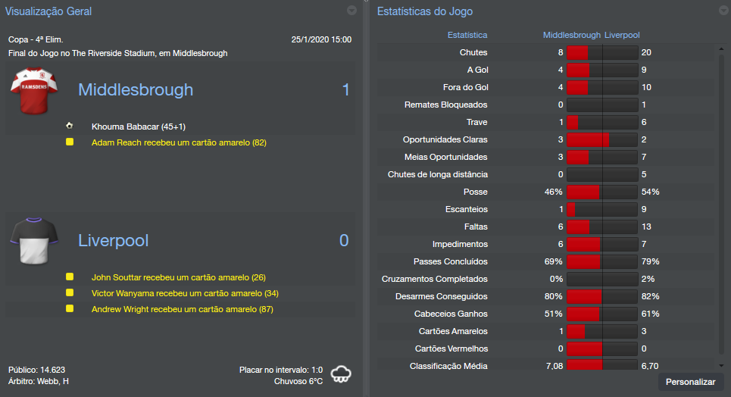Click the Liverpool grey kit icon
Screen dimensions: 731x397
30,240
